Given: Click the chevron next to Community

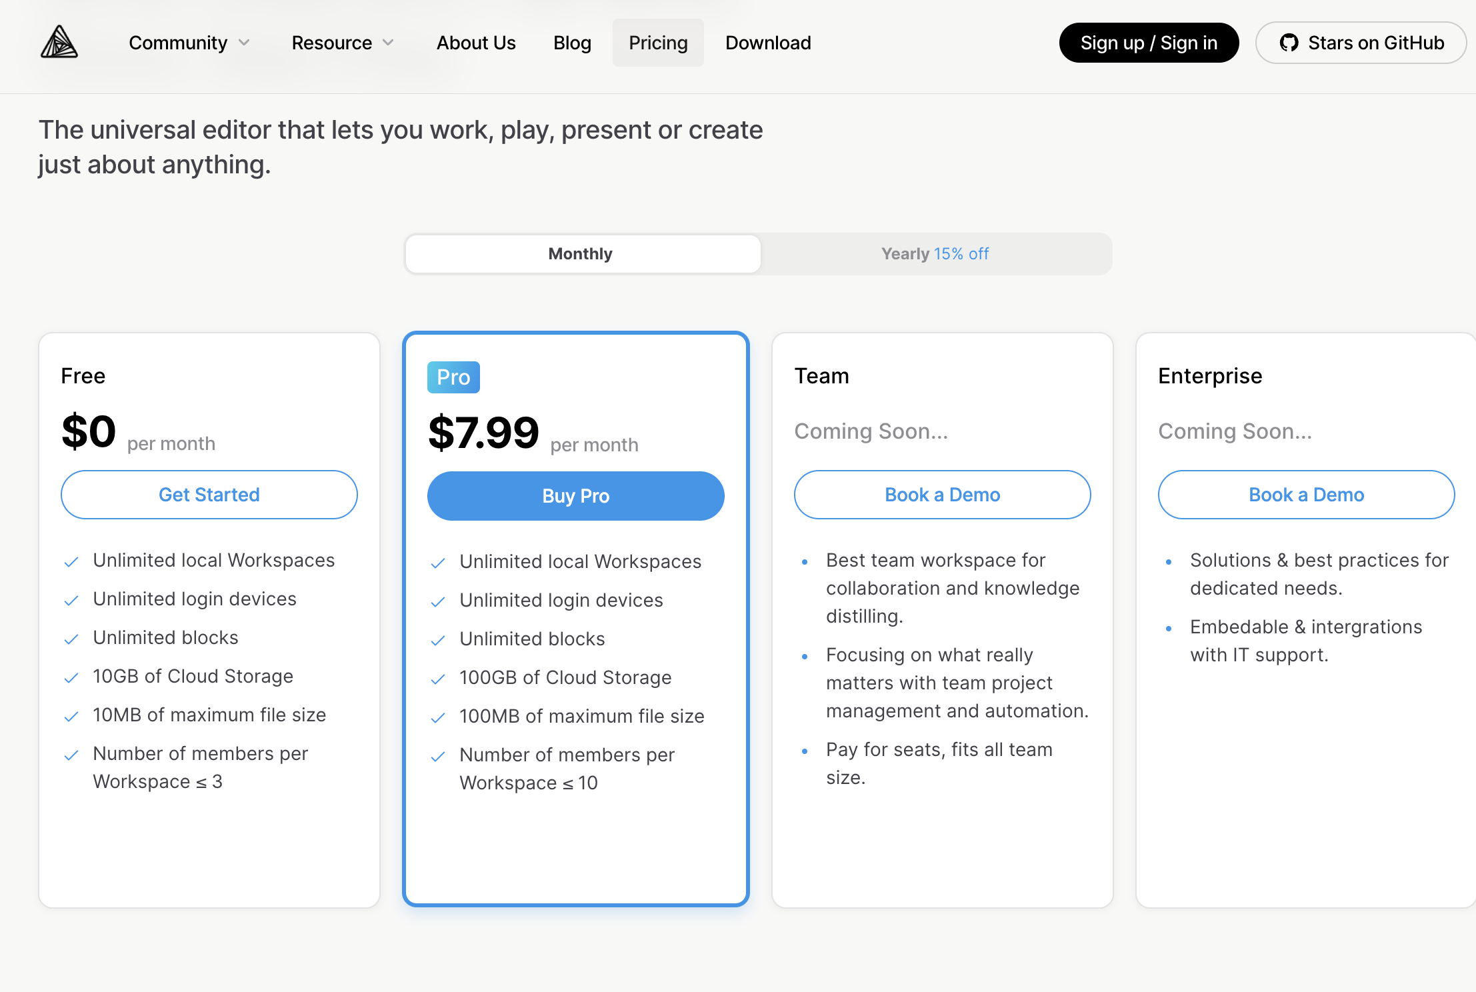Looking at the screenshot, I should pyautogui.click(x=244, y=42).
